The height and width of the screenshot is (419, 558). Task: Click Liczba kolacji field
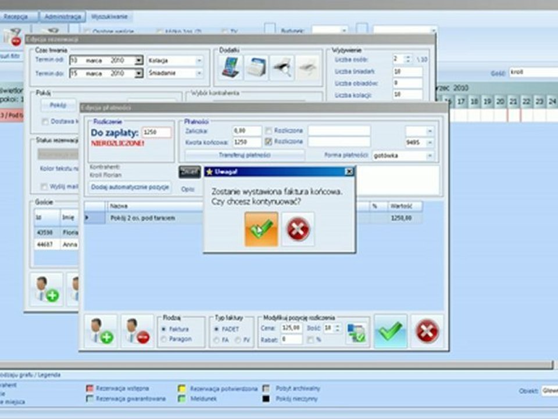point(408,95)
